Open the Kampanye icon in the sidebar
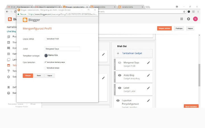Screen dimensions: 205x128 point(9,54)
